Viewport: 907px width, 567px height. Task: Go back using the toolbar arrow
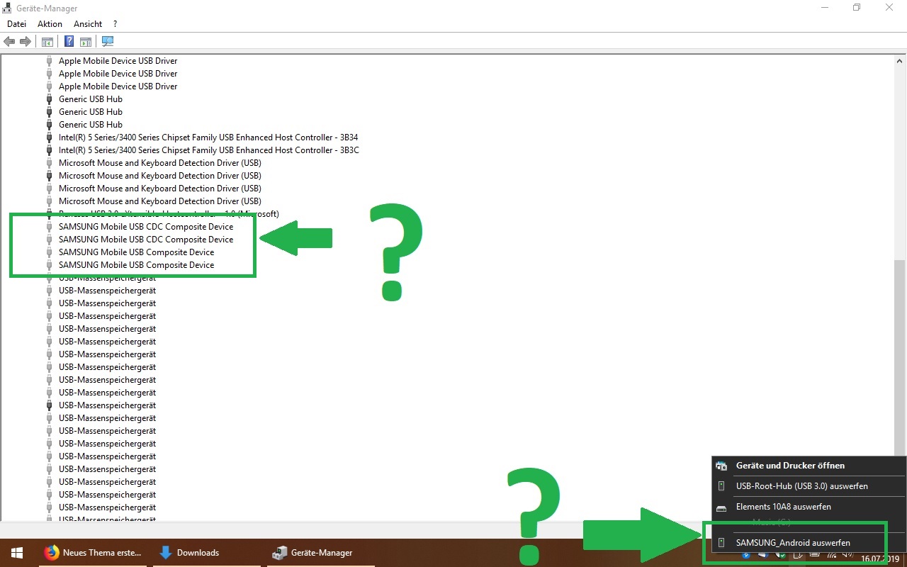(9, 42)
